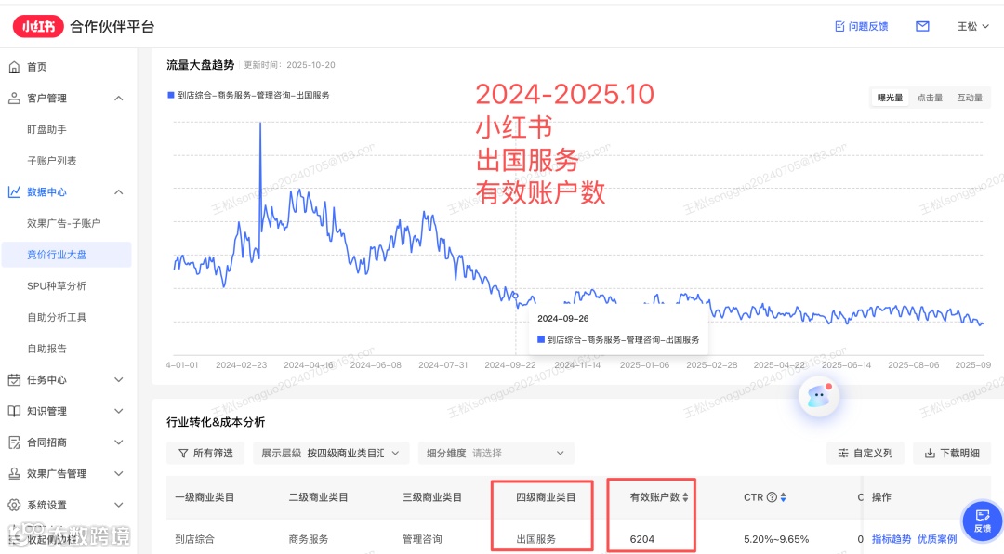Click the 到店综合 table cell
Viewport: 1004px width, 554px height.
[x=194, y=539]
